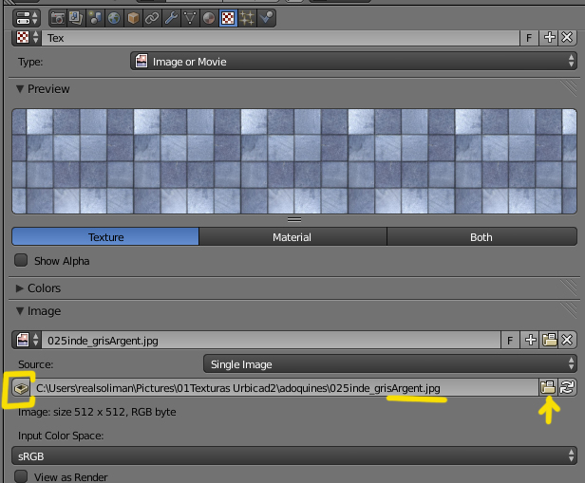Open the Physics properties tab
The image size is (585, 483).
266,18
